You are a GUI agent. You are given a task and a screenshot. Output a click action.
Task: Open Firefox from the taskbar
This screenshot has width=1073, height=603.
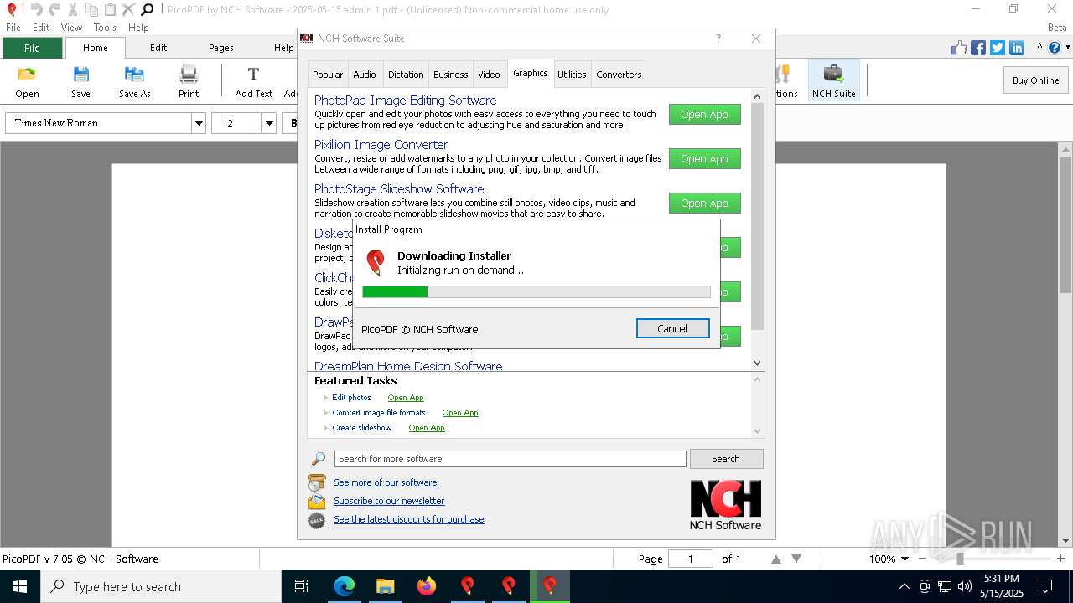click(427, 586)
